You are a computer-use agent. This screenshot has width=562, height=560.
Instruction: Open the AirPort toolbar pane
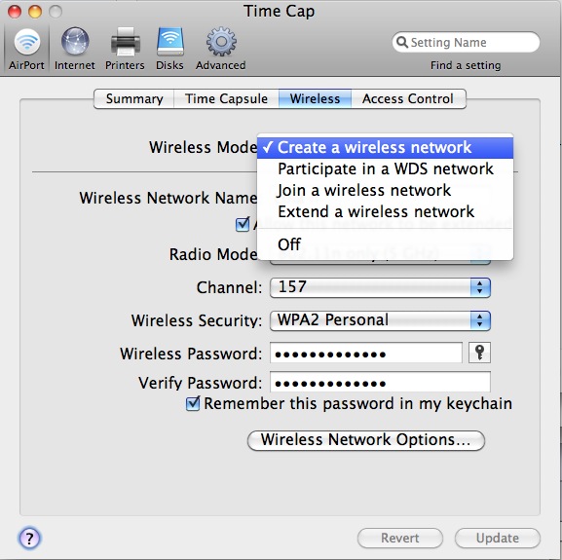pos(26,50)
